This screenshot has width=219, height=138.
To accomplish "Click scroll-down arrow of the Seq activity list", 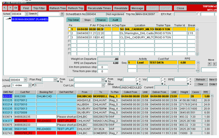I will coord(198,71).
